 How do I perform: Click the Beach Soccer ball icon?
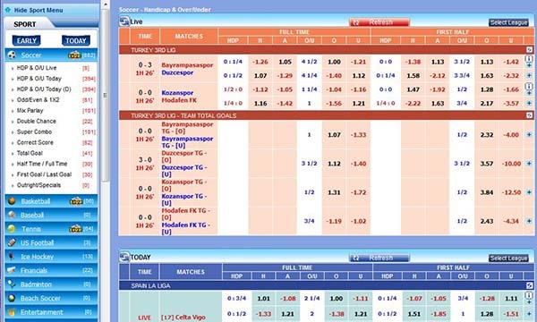[x=12, y=298]
